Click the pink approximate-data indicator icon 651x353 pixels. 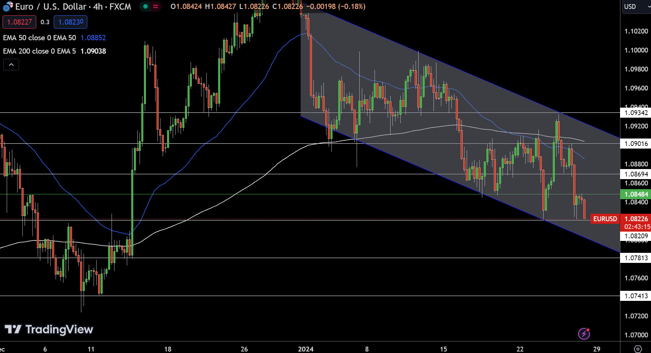(156, 6)
